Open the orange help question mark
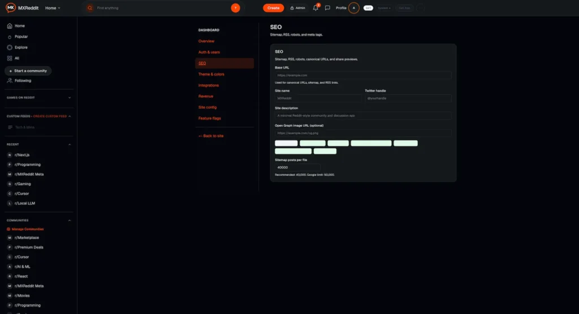The width and height of the screenshot is (579, 314). click(235, 8)
